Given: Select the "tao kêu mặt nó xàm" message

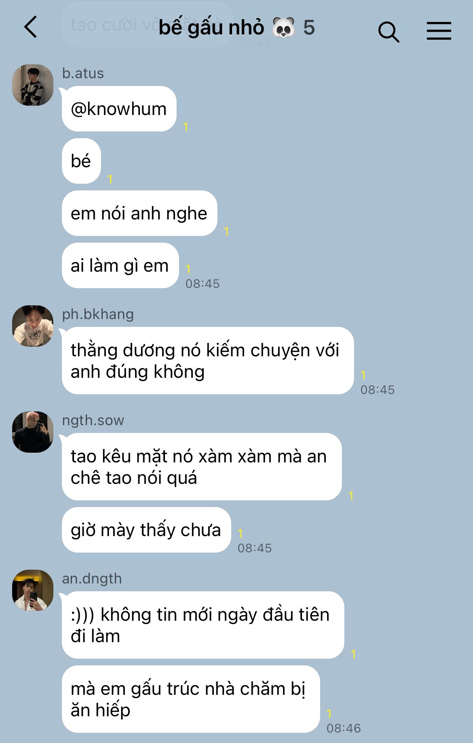Looking at the screenshot, I should coord(202,467).
